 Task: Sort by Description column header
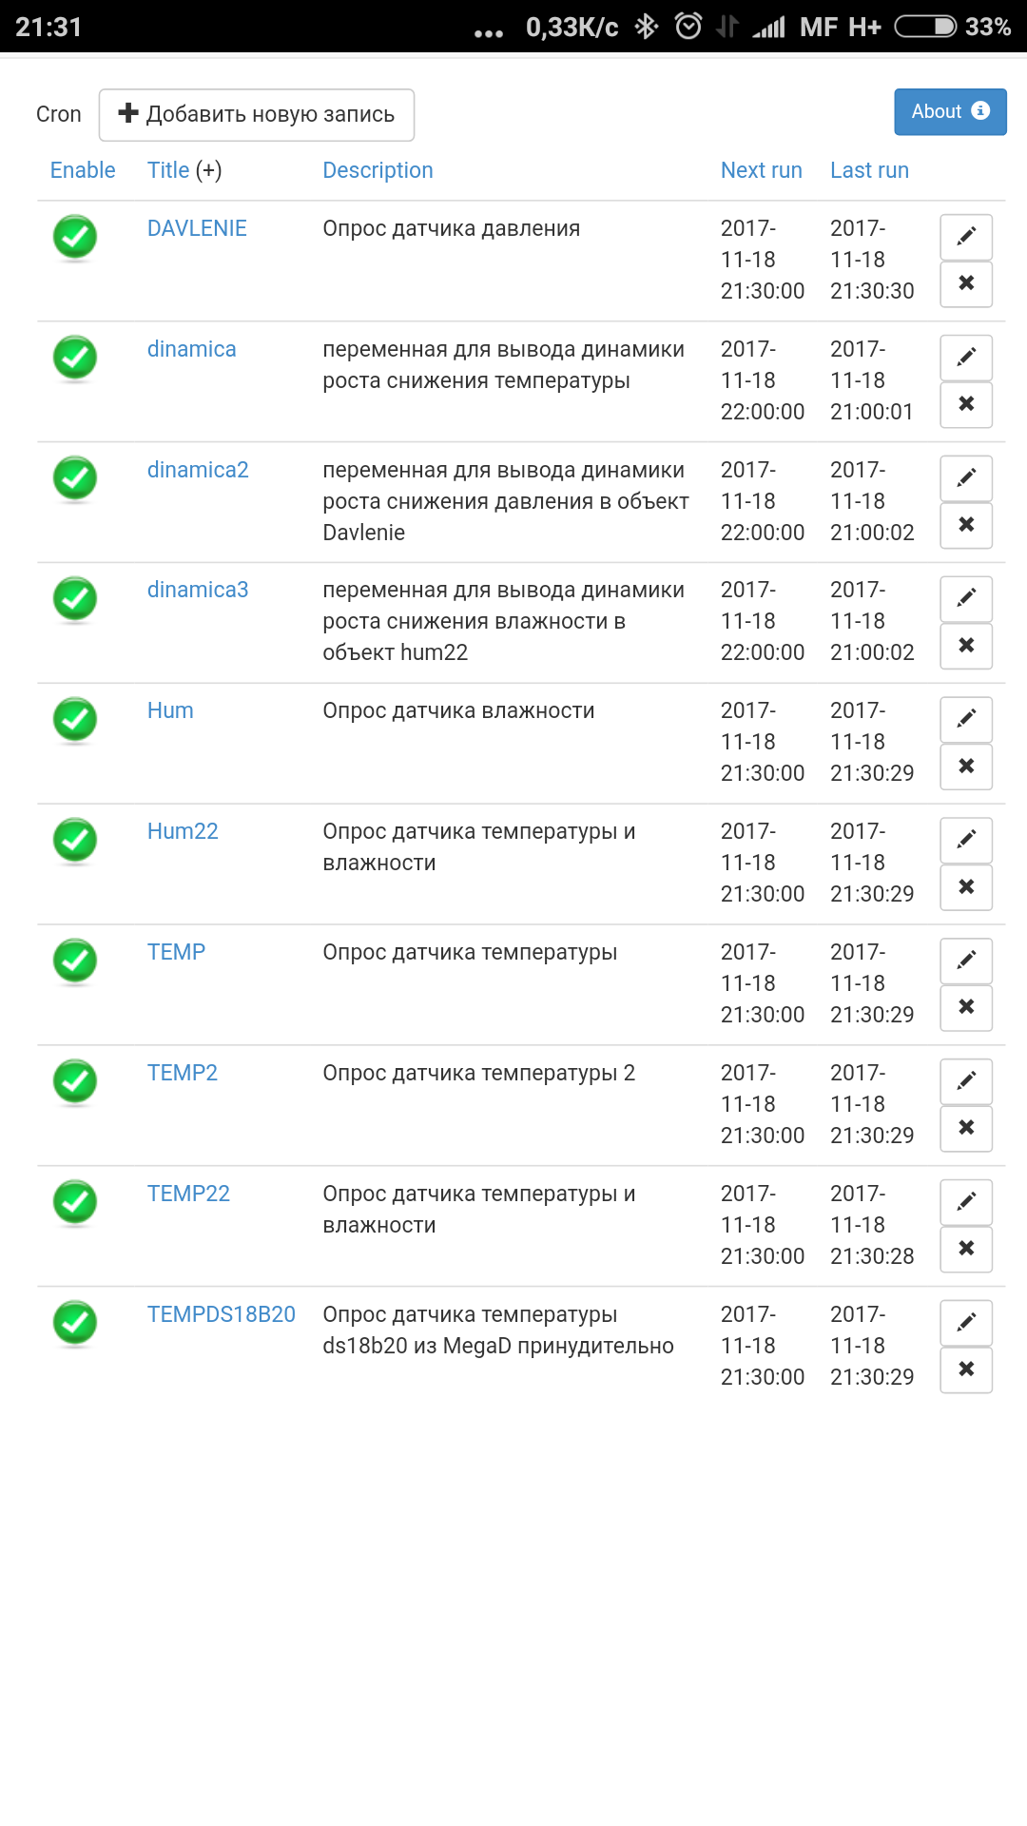click(378, 170)
